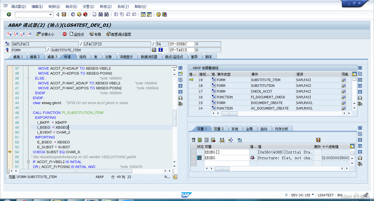Click the status bar expand triangle
The width and height of the screenshot is (374, 201).
click(x=287, y=195)
